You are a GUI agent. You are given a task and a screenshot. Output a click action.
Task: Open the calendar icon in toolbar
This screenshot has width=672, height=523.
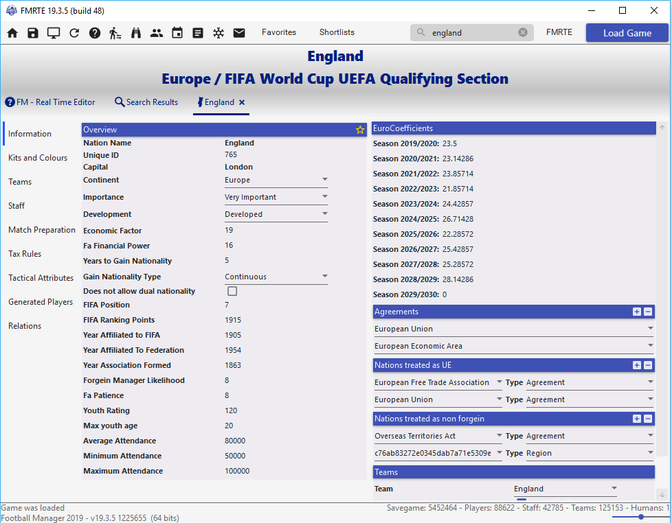click(x=177, y=33)
